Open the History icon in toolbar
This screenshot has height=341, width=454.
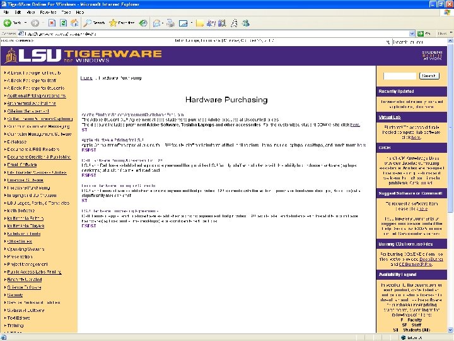coord(143,23)
